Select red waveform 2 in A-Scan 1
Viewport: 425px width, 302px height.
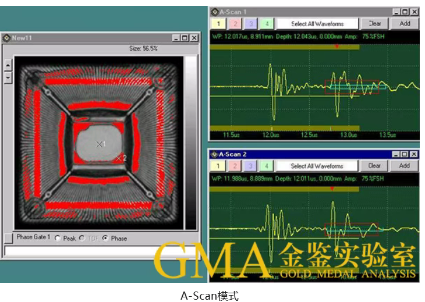(x=234, y=24)
